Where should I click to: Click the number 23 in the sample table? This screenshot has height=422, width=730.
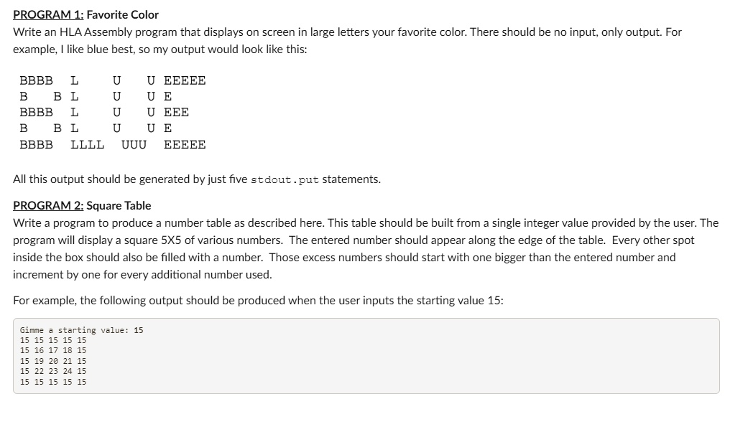[x=54, y=371]
